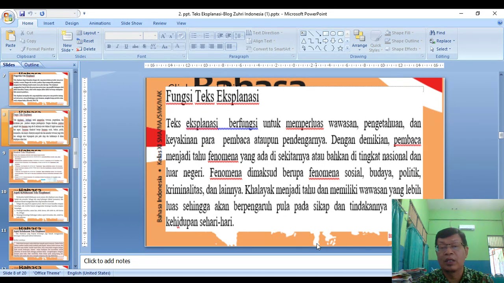The height and width of the screenshot is (283, 504).
Task: Select the Arrow line shape
Action: [x=318, y=33]
